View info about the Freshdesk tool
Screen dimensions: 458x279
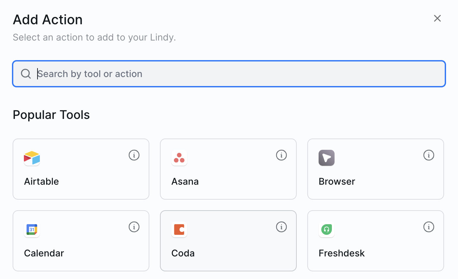pyautogui.click(x=429, y=227)
